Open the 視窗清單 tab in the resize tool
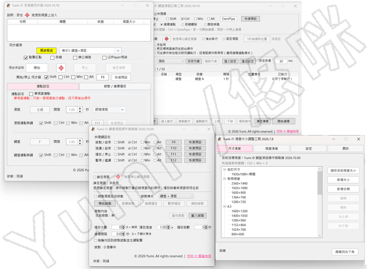 click(272, 149)
